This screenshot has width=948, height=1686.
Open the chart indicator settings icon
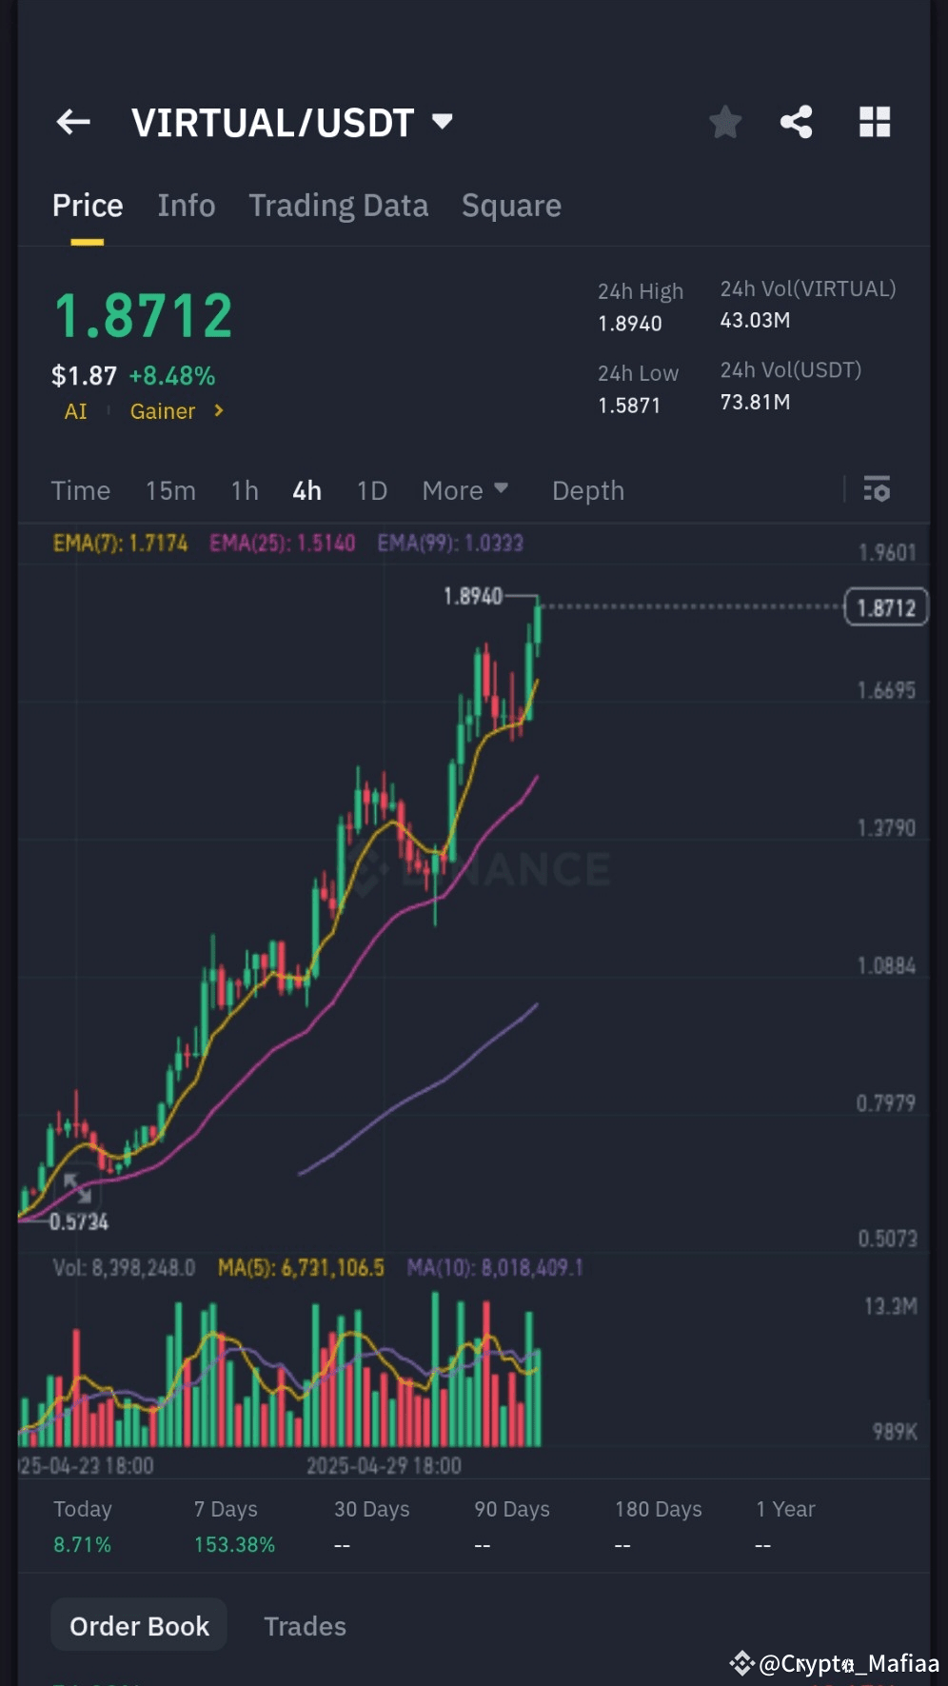click(877, 490)
